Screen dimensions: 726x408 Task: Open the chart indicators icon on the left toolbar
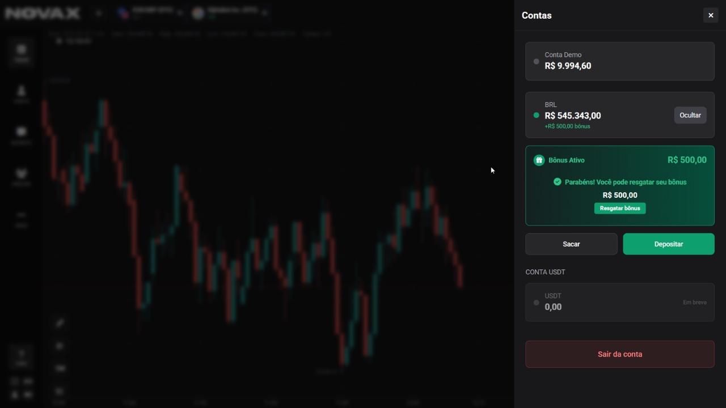coord(59,346)
